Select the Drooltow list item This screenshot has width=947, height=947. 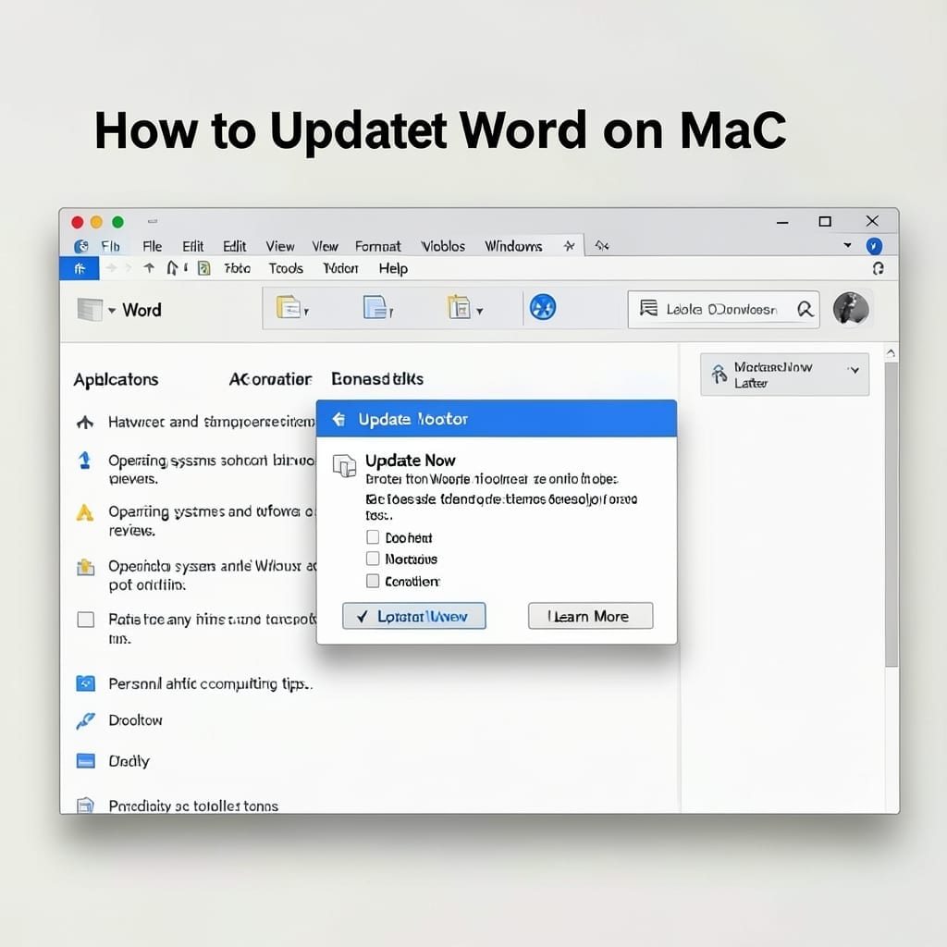135,719
